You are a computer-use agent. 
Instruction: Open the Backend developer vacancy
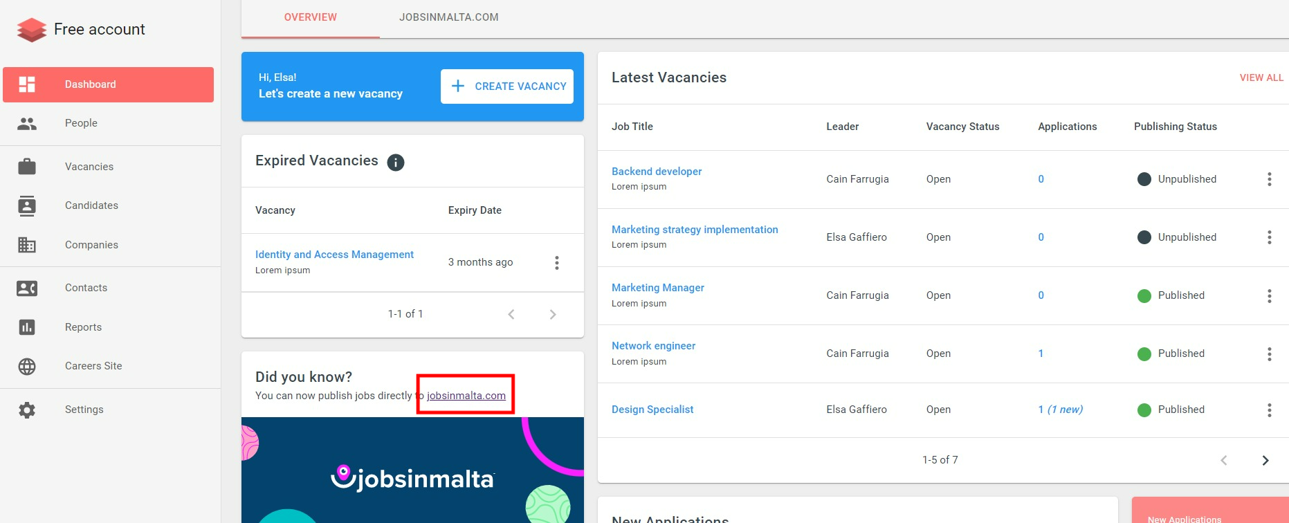tap(657, 172)
